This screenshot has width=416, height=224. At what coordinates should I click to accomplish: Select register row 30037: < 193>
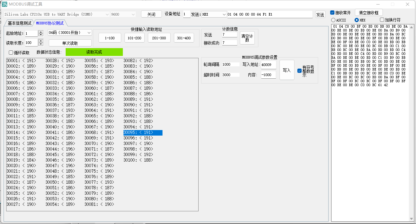(60, 111)
